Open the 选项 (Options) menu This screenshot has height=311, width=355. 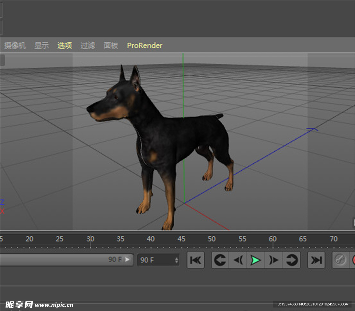click(x=64, y=45)
